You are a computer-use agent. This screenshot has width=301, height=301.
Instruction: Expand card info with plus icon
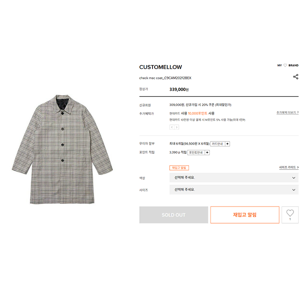pos(228,144)
